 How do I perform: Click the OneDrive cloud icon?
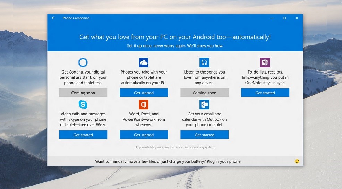click(x=144, y=62)
